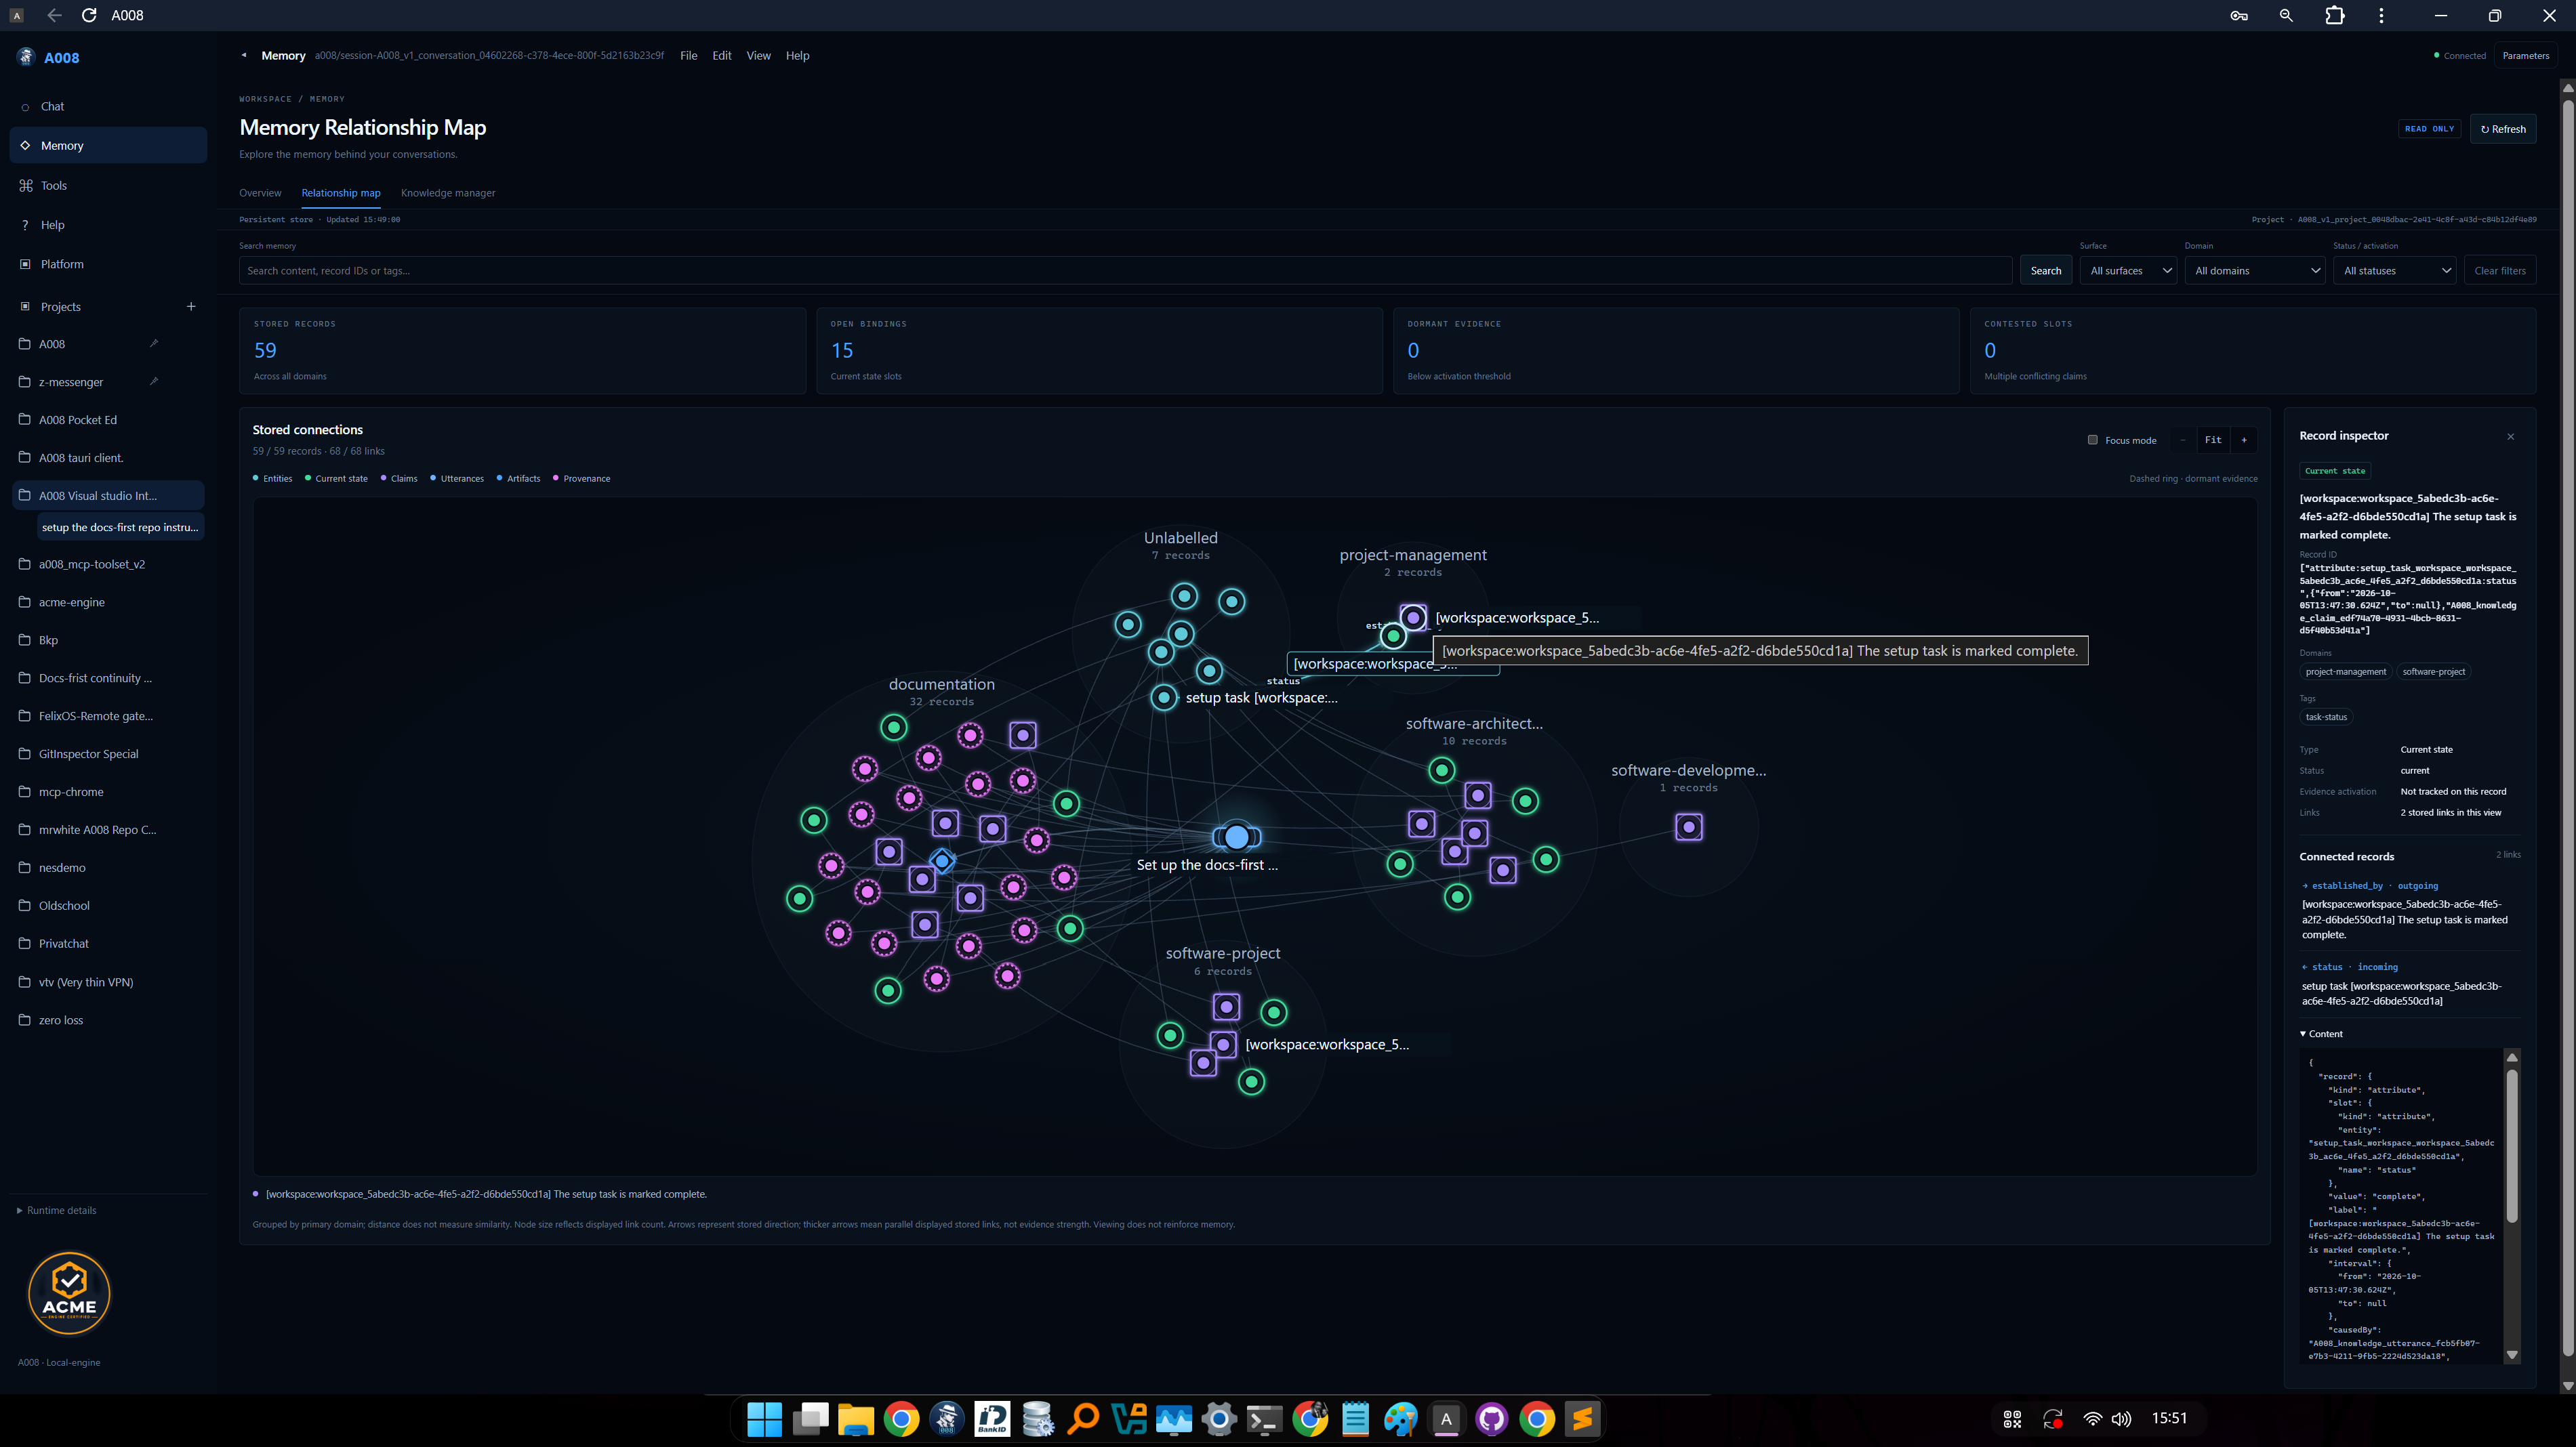Click the Search memory input field
The width and height of the screenshot is (2576, 1447).
tap(1125, 271)
